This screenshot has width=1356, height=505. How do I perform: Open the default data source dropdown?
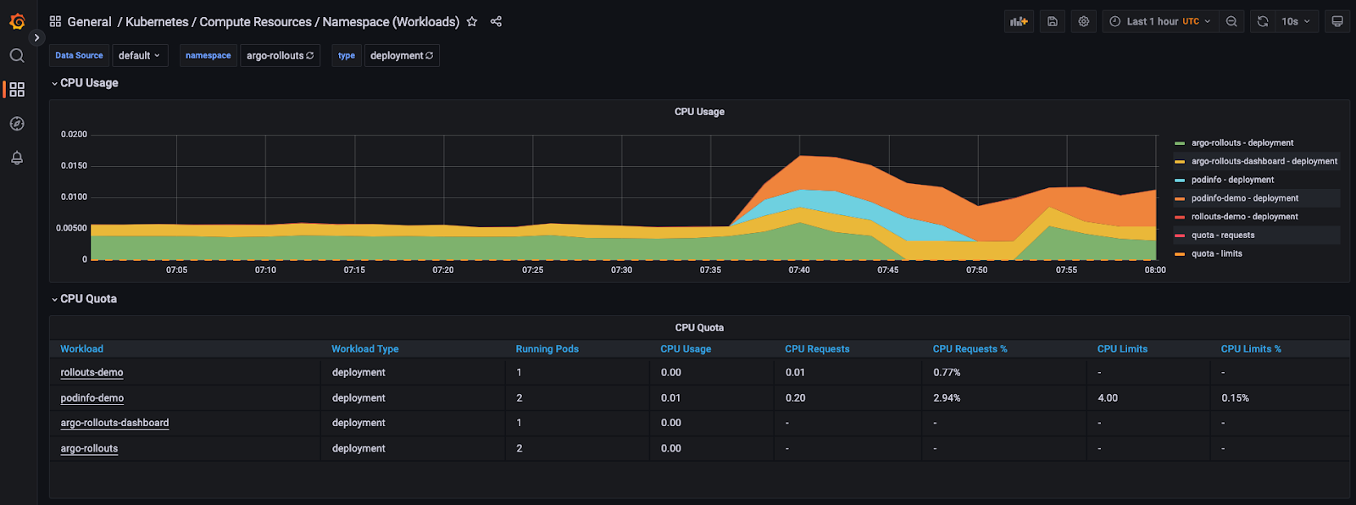click(140, 55)
